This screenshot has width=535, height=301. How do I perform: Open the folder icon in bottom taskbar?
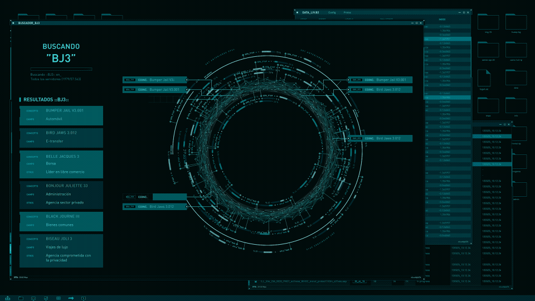click(x=21, y=298)
